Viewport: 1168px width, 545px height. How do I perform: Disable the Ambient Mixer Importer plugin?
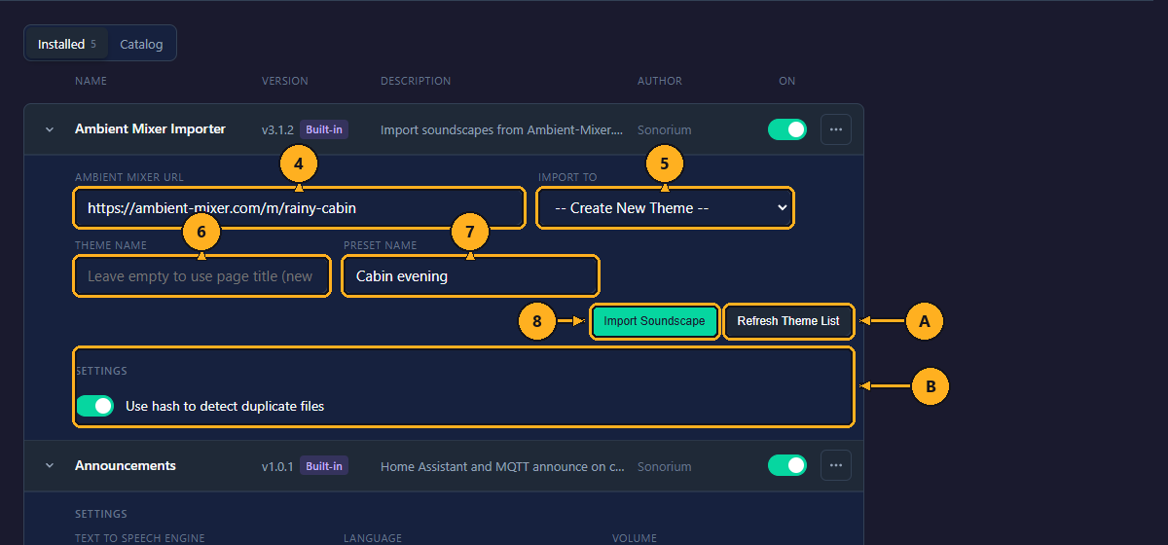point(787,129)
